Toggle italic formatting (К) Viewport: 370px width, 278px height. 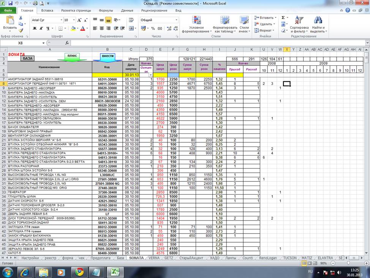coord(41,29)
